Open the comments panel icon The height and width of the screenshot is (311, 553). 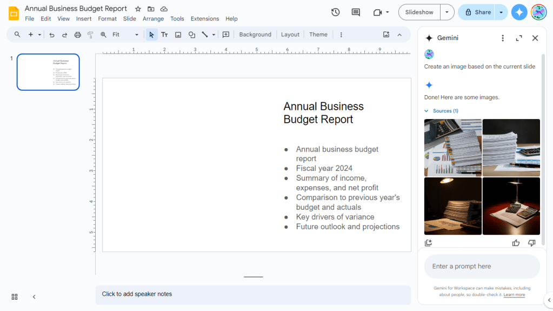[356, 12]
